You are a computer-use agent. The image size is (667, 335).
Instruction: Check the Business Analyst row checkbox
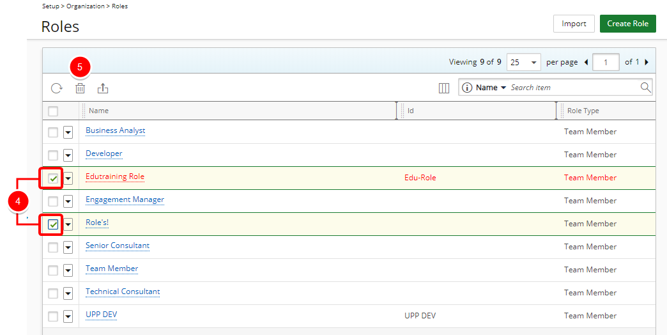(53, 132)
